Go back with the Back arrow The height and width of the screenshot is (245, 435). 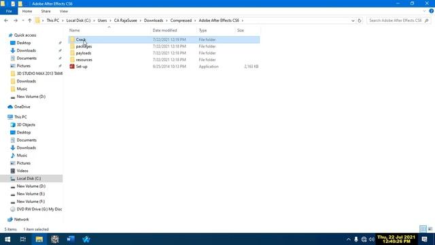tap(6, 20)
